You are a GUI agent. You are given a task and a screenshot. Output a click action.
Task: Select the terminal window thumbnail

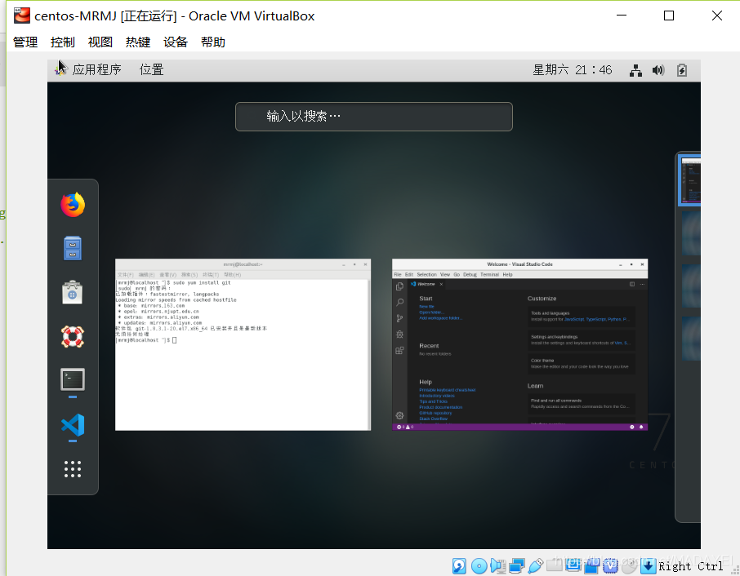point(243,344)
